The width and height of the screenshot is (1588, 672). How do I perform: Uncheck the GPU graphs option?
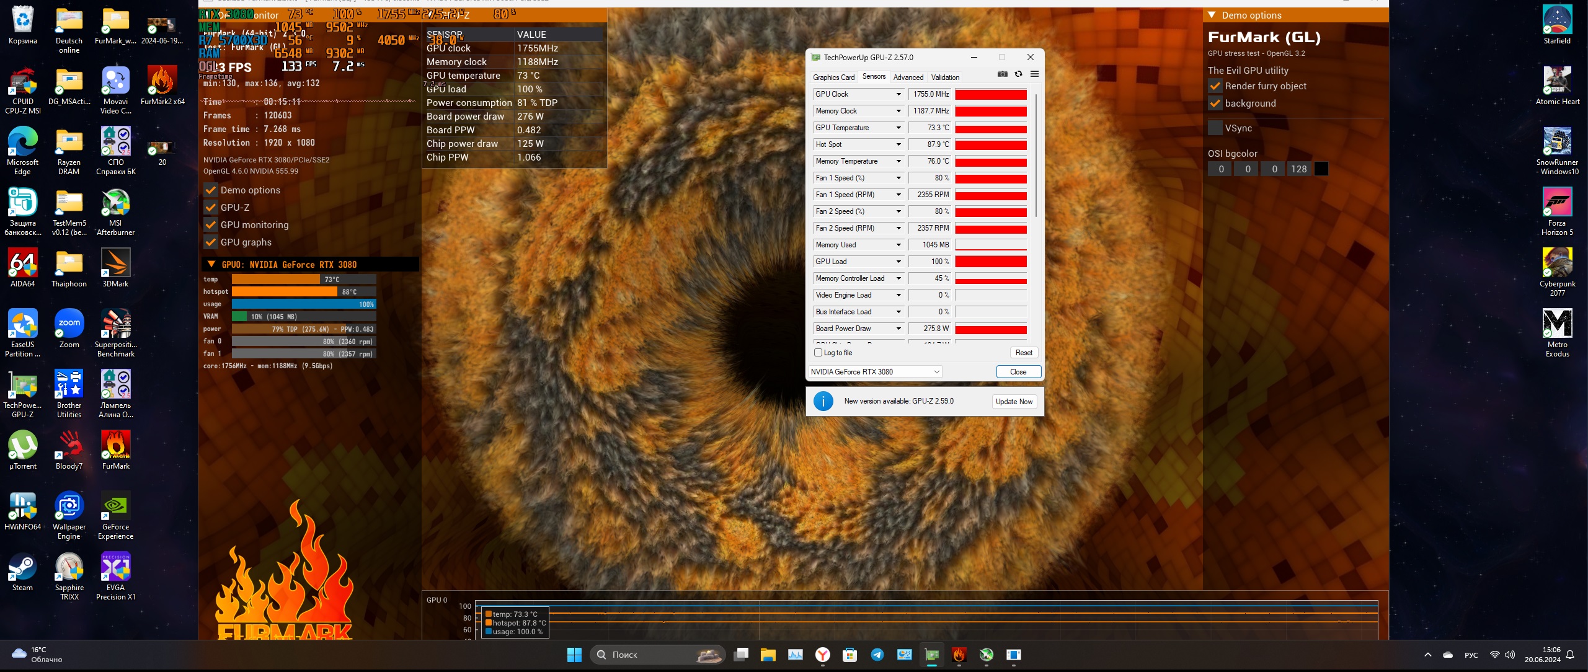[x=211, y=242]
